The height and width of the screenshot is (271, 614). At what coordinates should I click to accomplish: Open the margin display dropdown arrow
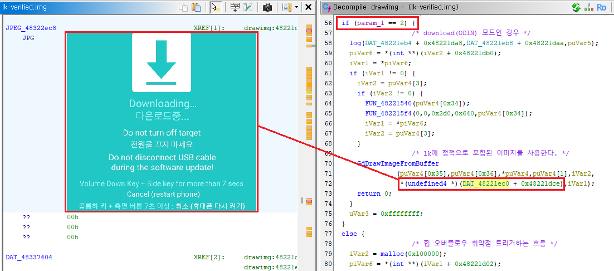296,7
